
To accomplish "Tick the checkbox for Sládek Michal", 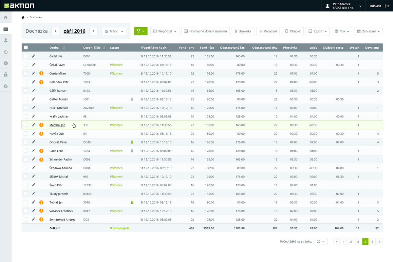I will (26, 177).
